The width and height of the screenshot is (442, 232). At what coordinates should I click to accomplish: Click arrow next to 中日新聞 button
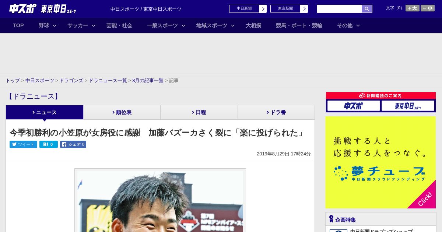tap(263, 9)
